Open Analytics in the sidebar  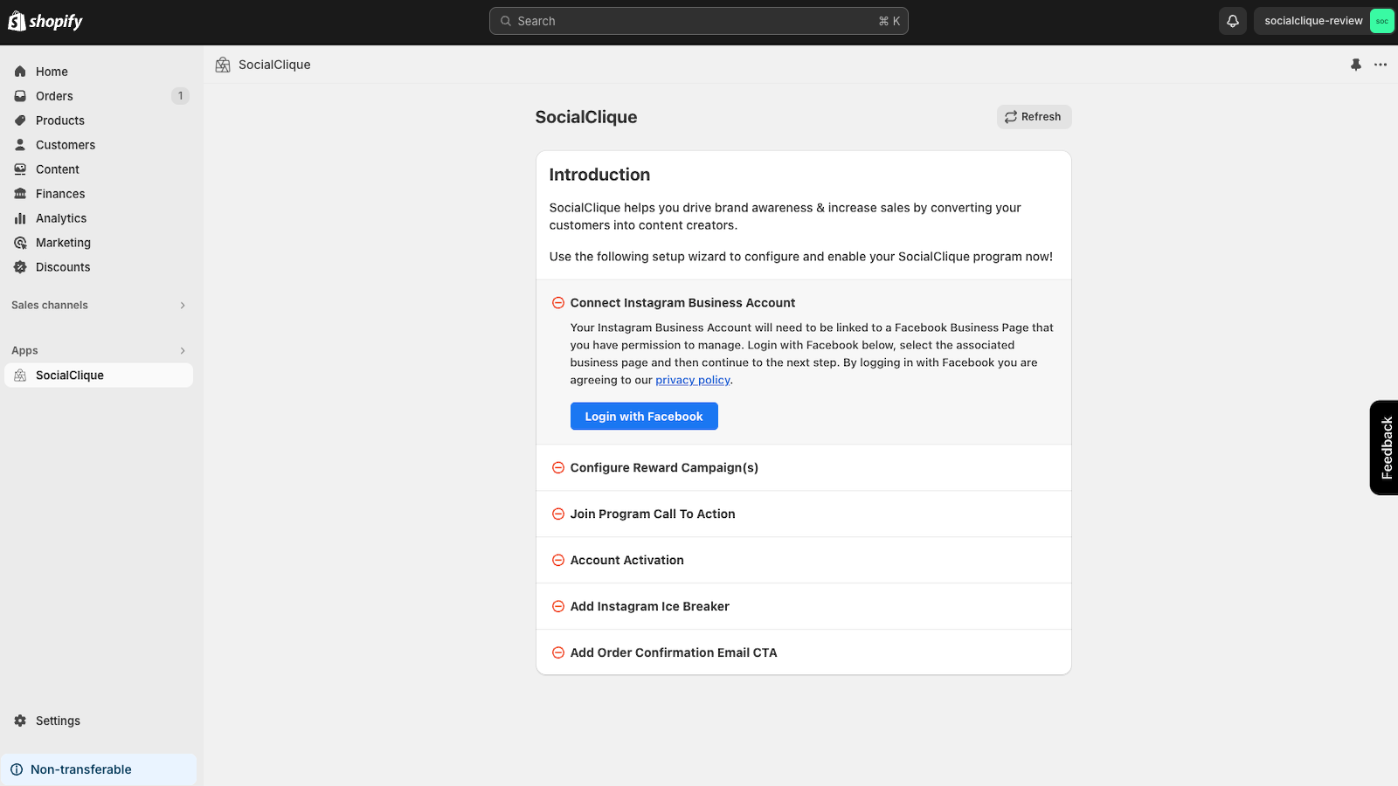coord(99,218)
